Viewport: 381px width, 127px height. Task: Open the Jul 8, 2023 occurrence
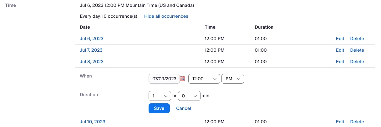(92, 62)
